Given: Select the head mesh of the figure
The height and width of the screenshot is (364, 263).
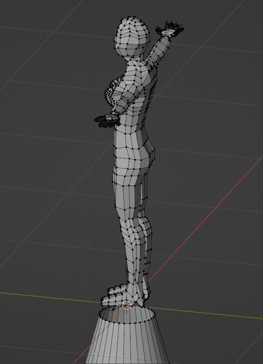Looking at the screenshot, I should (x=132, y=37).
